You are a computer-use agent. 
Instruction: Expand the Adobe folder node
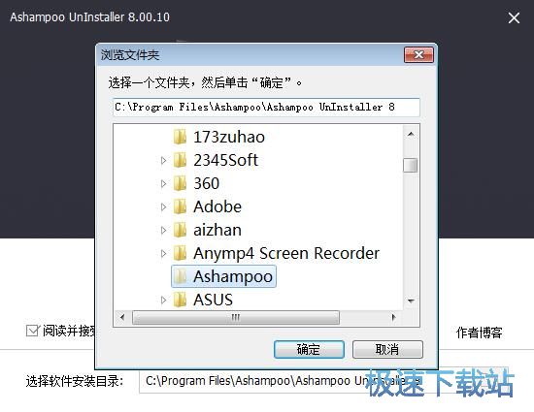163,207
